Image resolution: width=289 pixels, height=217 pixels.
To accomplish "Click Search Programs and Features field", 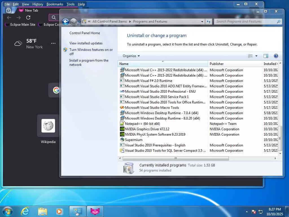I will tap(248, 21).
